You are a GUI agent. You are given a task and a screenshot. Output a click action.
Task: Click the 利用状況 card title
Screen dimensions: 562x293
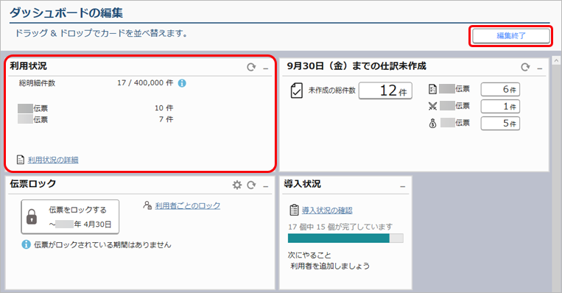[28, 66]
